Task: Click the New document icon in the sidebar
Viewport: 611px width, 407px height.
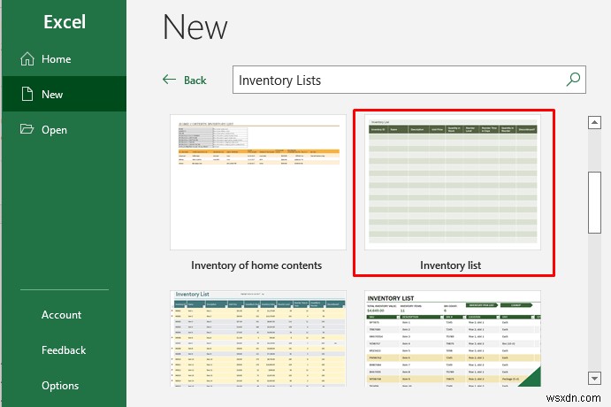Action: (x=27, y=94)
